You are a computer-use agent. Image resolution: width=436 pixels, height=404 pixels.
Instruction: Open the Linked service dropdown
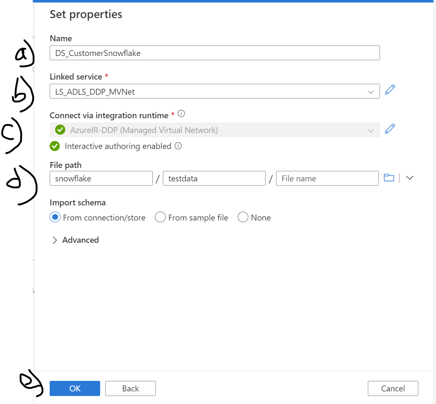coord(370,92)
